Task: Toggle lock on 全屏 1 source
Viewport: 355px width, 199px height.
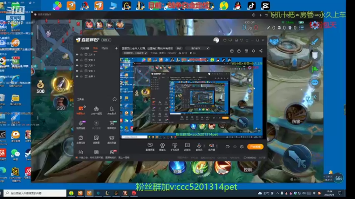Action: [x=82, y=77]
